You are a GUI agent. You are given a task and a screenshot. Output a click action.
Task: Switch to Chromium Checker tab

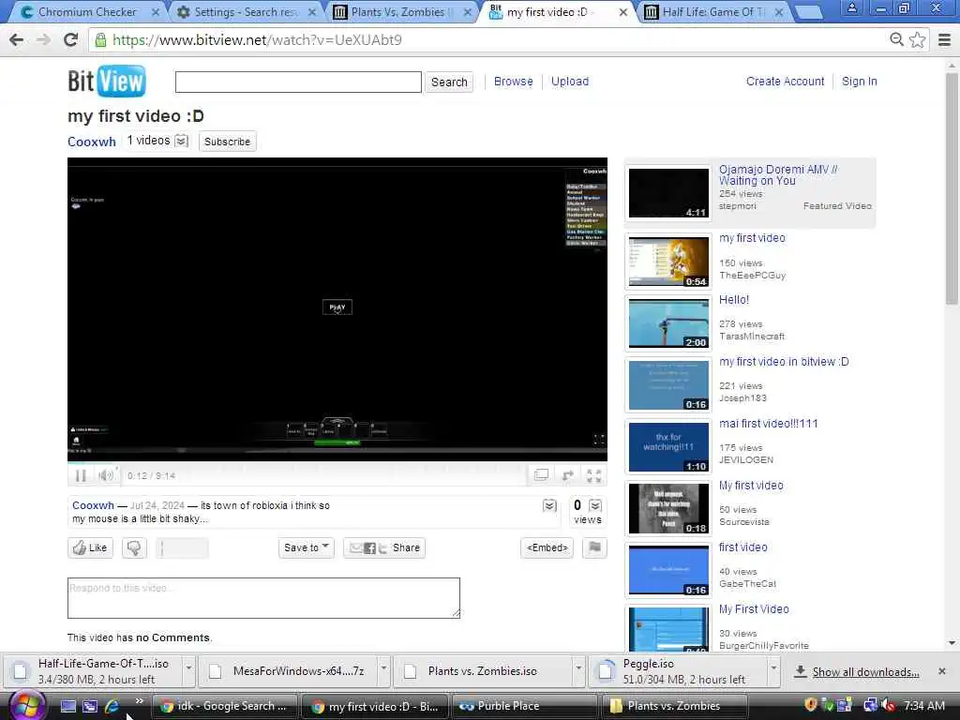point(87,11)
